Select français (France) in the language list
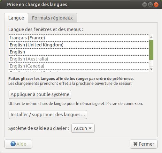 [79, 38]
